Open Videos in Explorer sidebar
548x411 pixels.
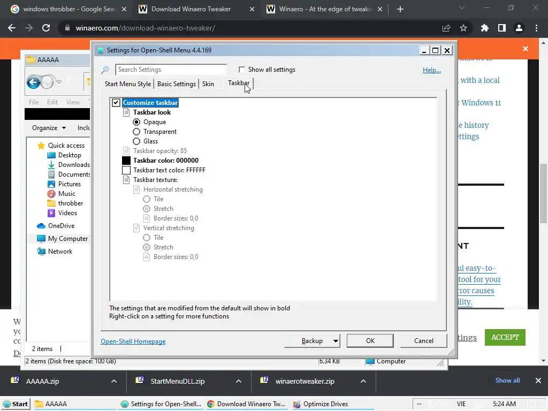(62, 213)
